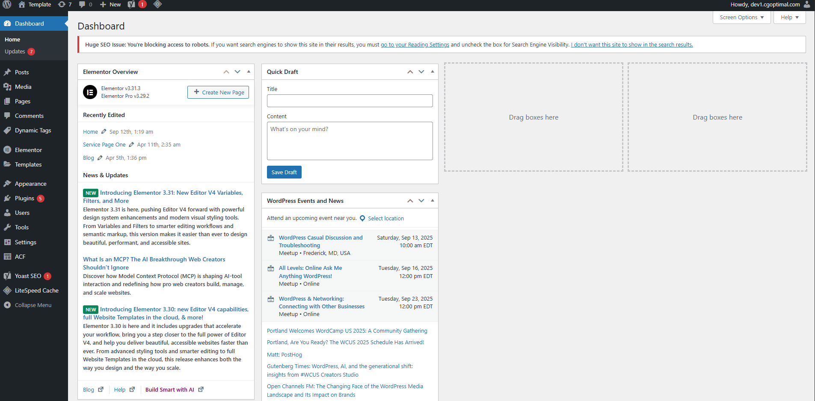Toggle WordPress Events and News panel collapse

[433, 201]
